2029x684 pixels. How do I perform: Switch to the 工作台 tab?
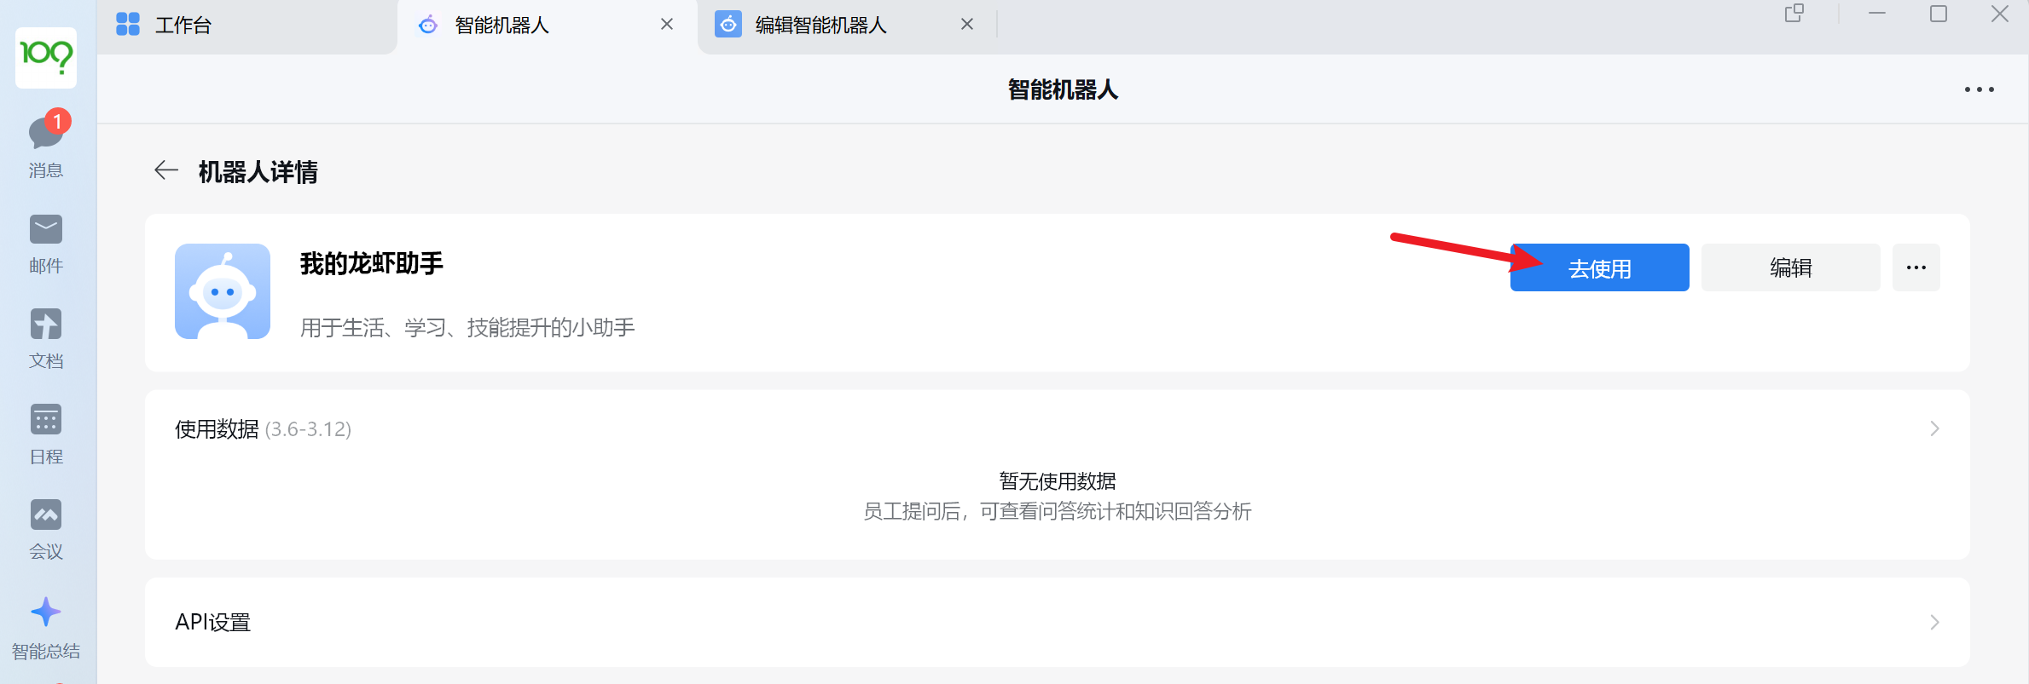[x=183, y=26]
